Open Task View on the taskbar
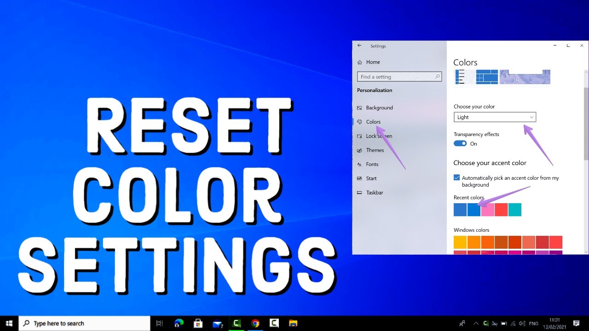The height and width of the screenshot is (331, 589). [160, 324]
